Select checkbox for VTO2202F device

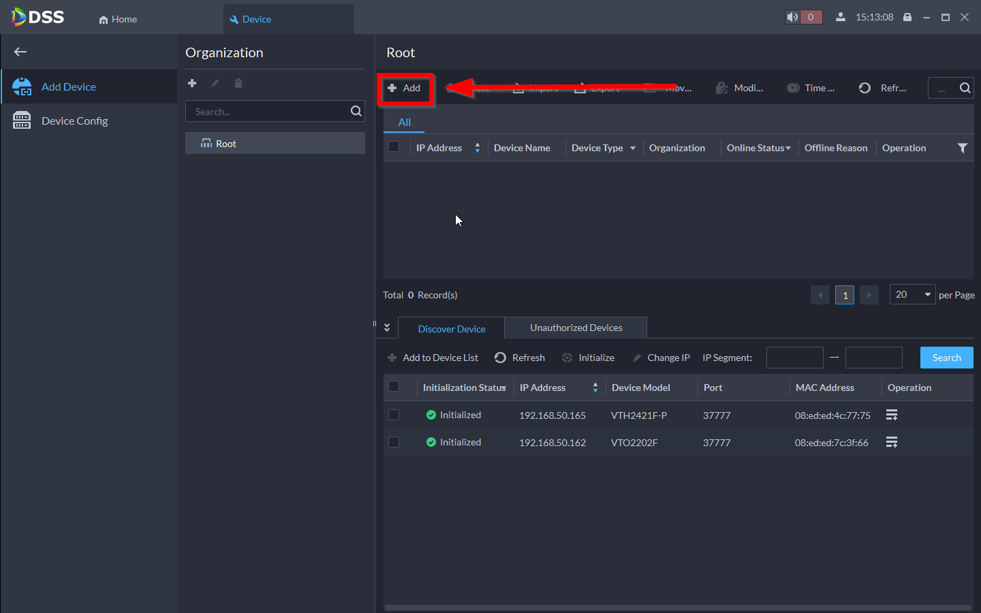(x=394, y=442)
